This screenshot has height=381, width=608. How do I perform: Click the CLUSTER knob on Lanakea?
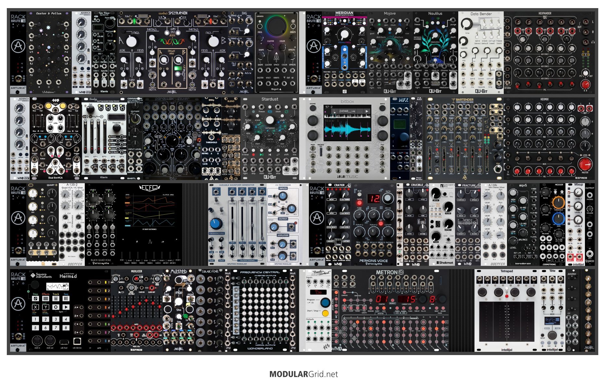click(x=271, y=46)
